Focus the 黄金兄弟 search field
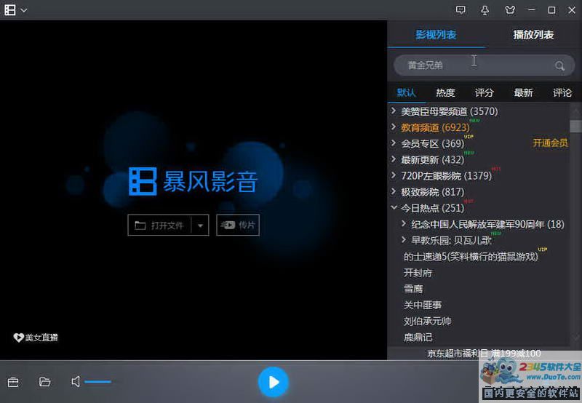 485,65
